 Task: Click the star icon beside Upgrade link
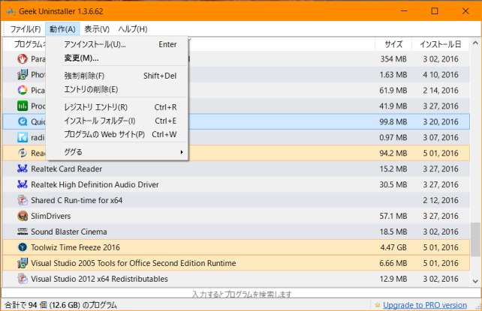pos(378,305)
